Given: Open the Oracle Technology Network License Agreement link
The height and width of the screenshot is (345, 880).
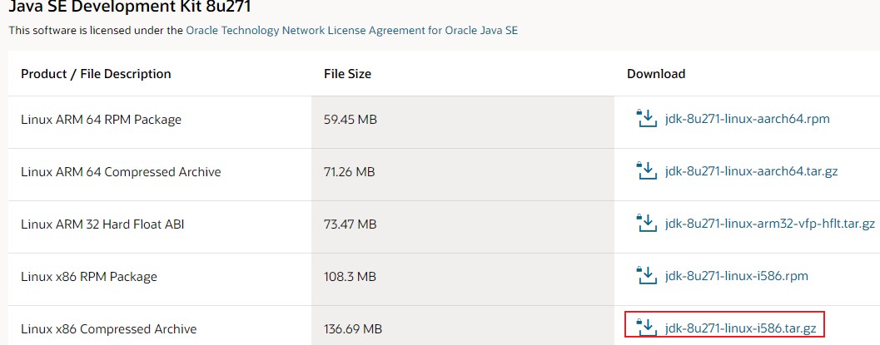Looking at the screenshot, I should click(352, 30).
